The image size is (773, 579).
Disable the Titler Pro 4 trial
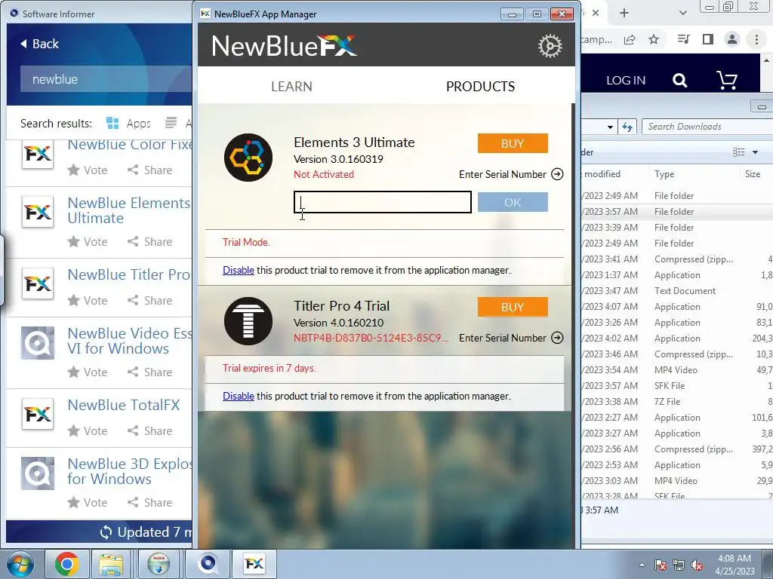click(x=239, y=397)
